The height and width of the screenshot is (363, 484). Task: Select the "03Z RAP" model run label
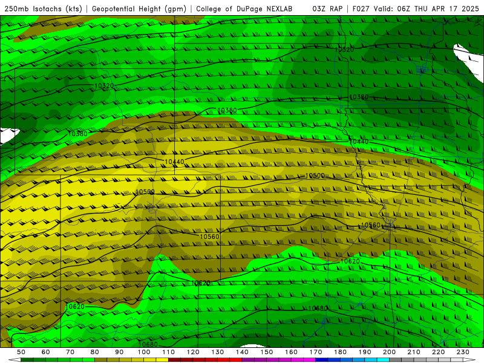(327, 9)
